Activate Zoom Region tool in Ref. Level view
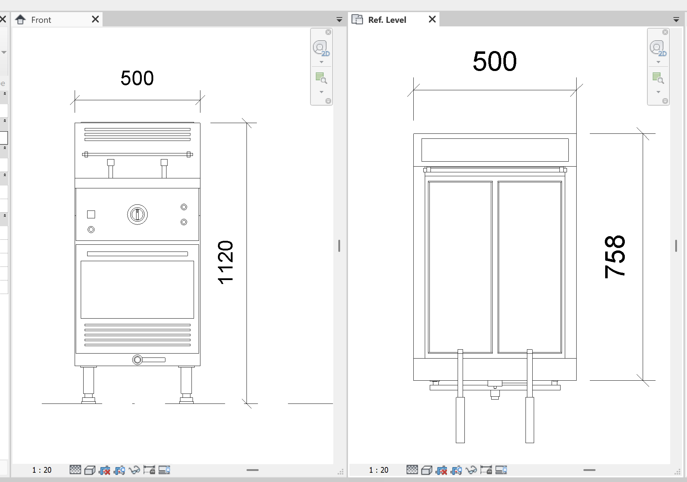 (658, 78)
